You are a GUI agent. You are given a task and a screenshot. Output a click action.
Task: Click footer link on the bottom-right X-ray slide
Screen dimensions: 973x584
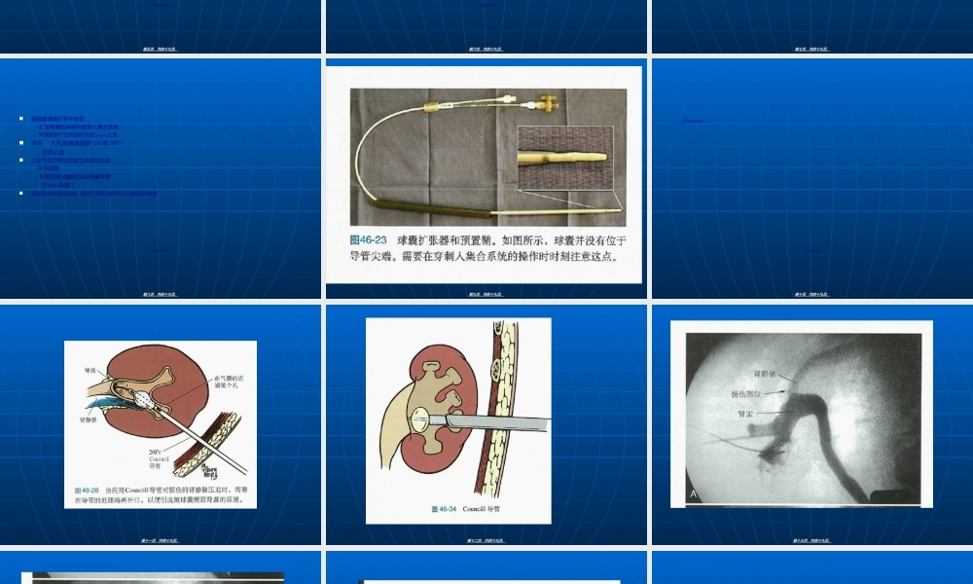coord(813,539)
